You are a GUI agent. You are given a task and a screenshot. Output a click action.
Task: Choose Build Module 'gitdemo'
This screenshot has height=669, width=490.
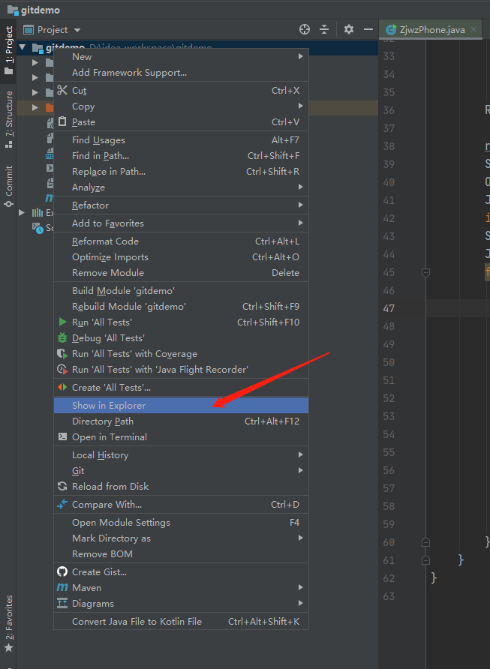[x=181, y=290]
